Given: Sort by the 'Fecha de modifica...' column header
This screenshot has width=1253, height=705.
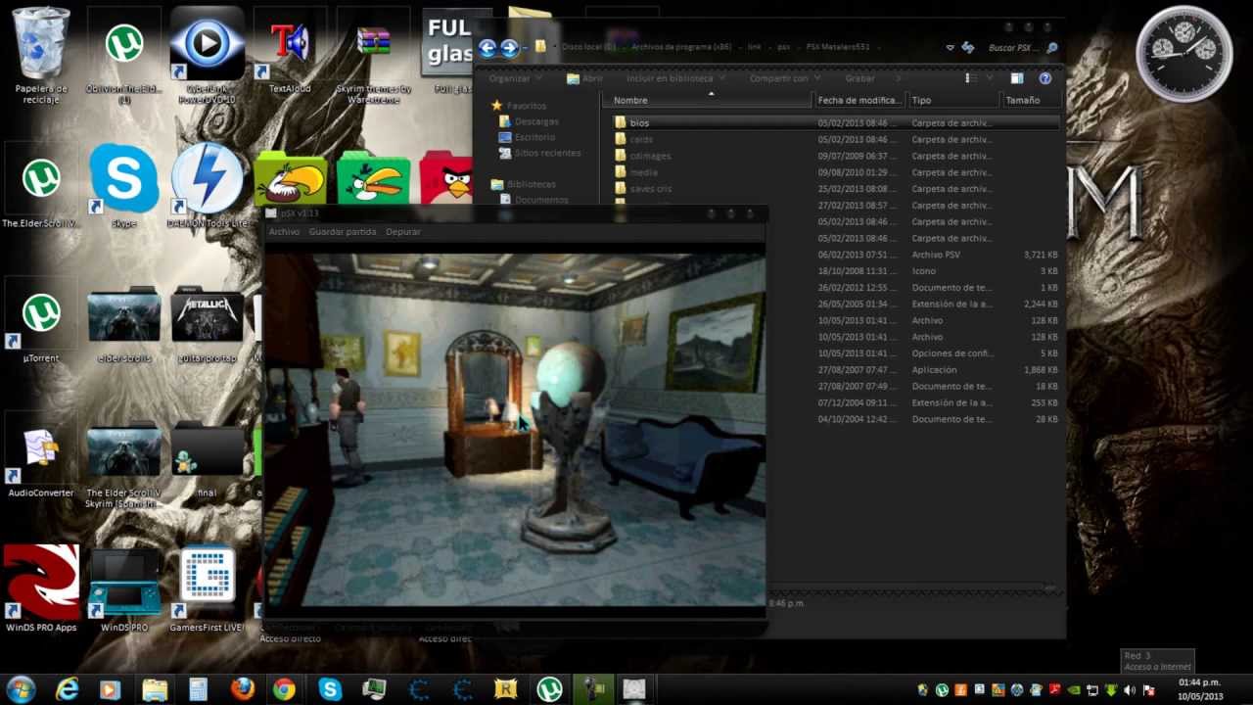Looking at the screenshot, I should (x=859, y=100).
